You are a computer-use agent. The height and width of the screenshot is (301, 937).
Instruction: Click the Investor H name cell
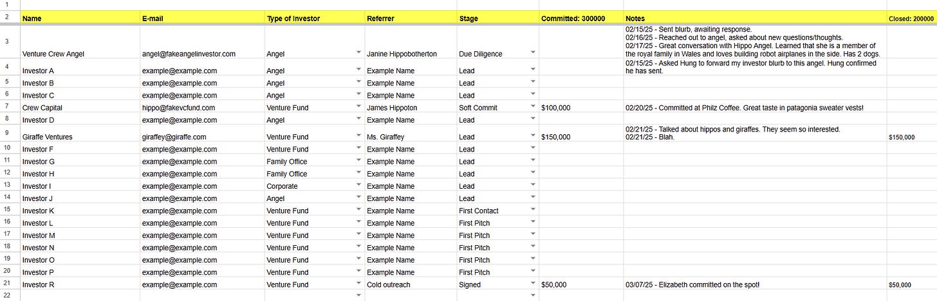pyautogui.click(x=80, y=174)
